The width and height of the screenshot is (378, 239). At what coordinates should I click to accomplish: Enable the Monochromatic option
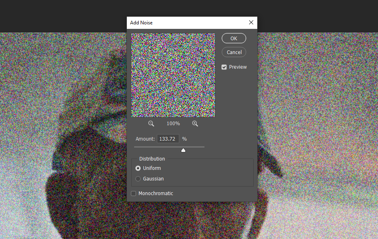coord(134,193)
